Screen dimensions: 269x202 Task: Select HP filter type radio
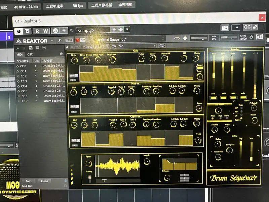click(x=241, y=108)
